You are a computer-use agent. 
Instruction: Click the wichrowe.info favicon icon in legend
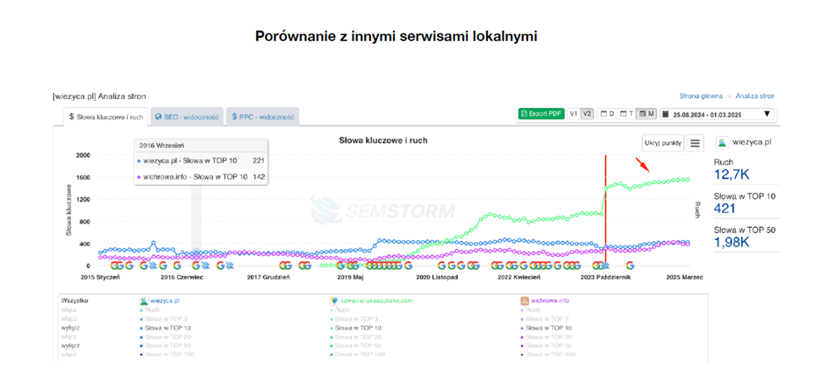pos(524,301)
